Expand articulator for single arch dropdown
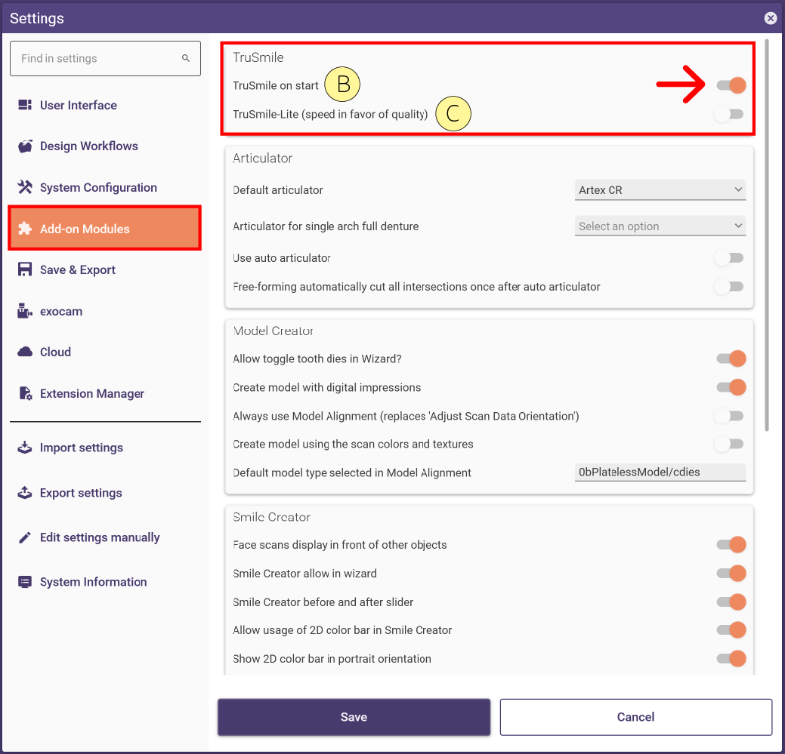 tap(660, 226)
